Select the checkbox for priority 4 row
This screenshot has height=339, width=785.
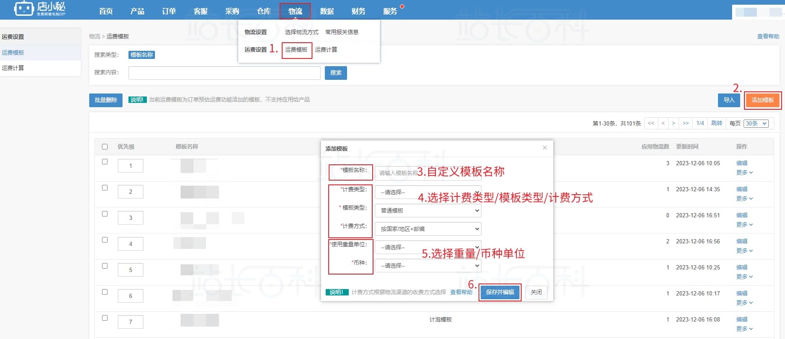105,240
